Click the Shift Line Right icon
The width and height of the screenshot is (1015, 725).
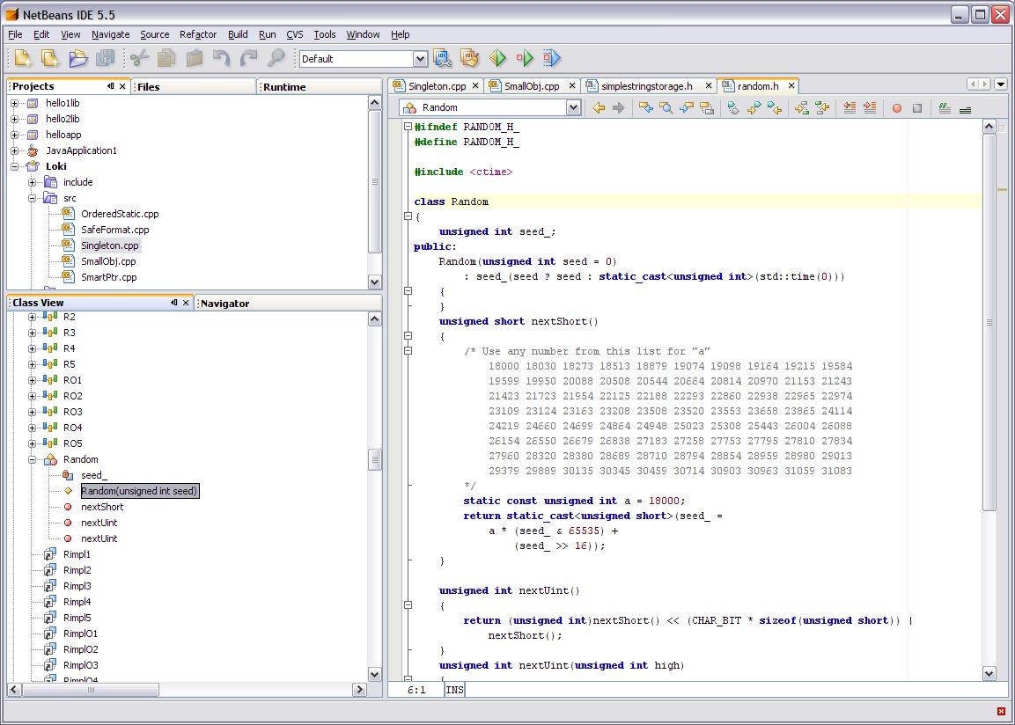pos(870,108)
